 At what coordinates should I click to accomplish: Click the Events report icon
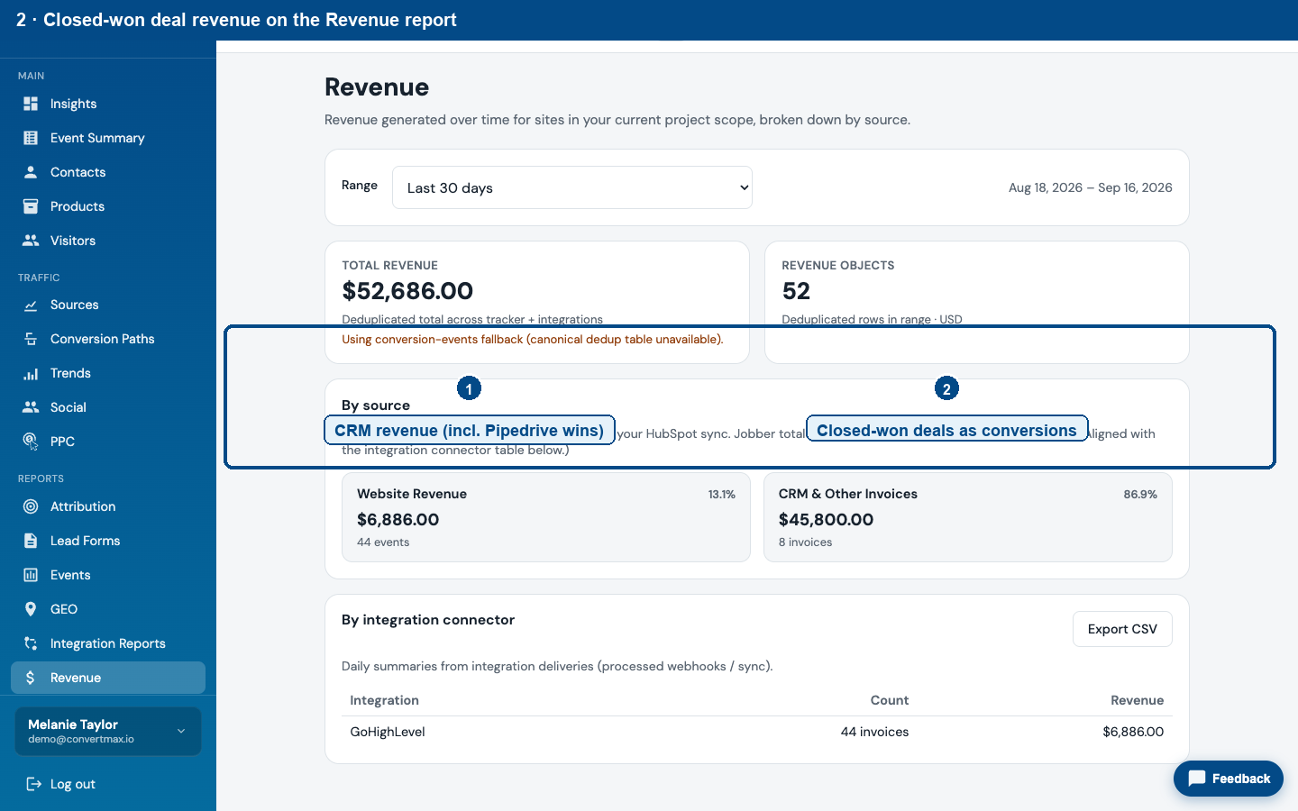[x=31, y=575]
